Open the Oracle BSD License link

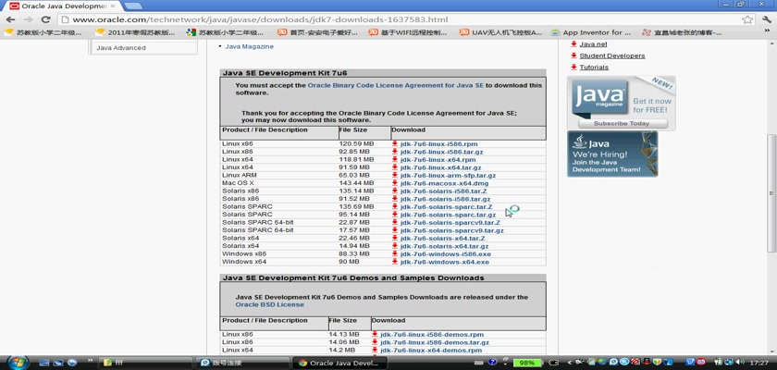pyautogui.click(x=269, y=304)
